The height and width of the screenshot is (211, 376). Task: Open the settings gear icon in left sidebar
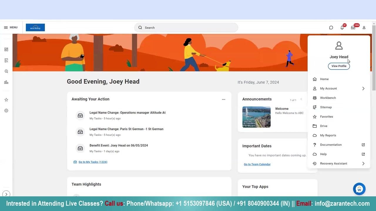click(6, 110)
